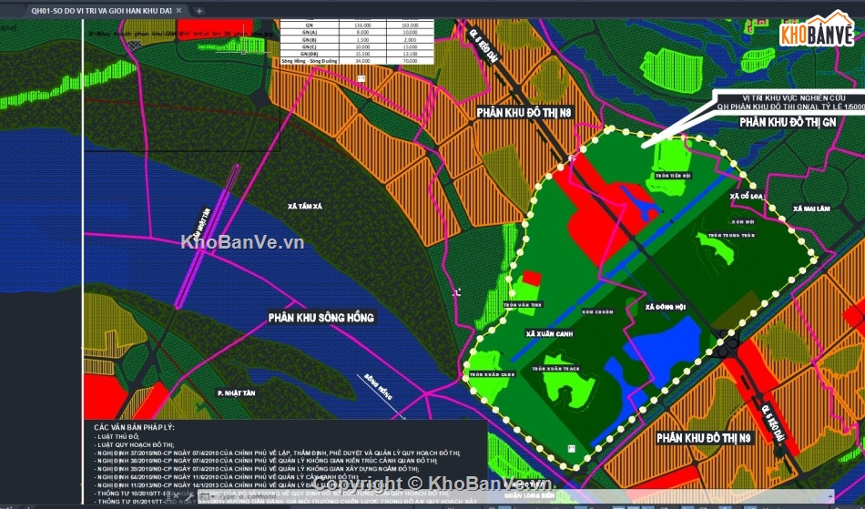Viewport: 865px width, 509px height.
Task: Click the 'XÃ TẦM XÁ' text
Action: click(304, 207)
